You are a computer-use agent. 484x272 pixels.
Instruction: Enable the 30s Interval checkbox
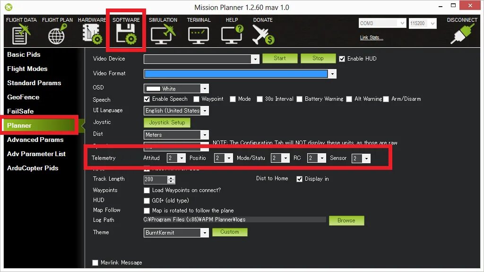259,99
